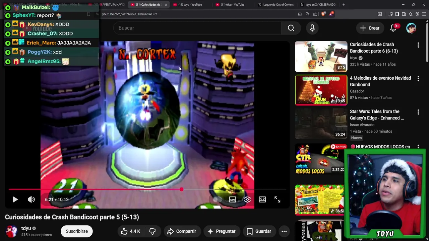Image resolution: width=429 pixels, height=241 pixels.
Task: Toggle the browser sidebar panel
Action: click(397, 14)
